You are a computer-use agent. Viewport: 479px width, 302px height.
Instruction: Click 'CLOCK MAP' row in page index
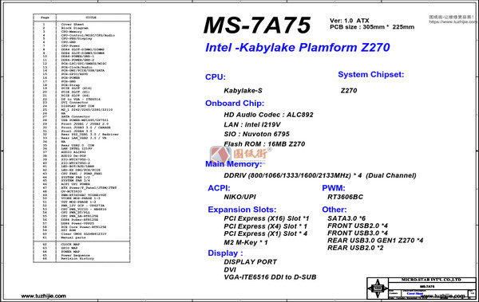pos(70,245)
